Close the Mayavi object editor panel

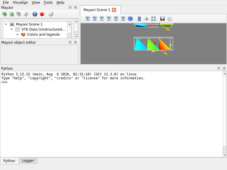(75, 42)
